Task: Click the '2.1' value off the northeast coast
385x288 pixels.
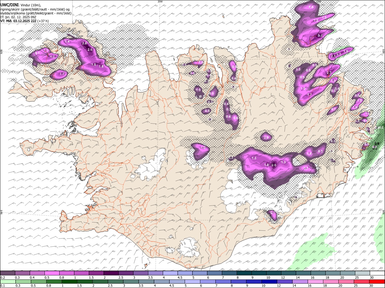Action: (x=339, y=54)
